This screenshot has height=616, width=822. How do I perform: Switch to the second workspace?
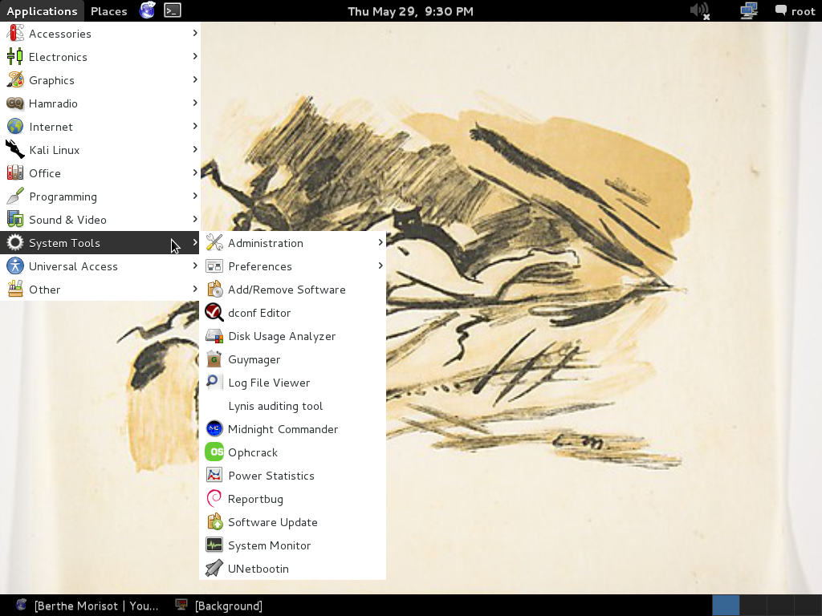click(753, 606)
